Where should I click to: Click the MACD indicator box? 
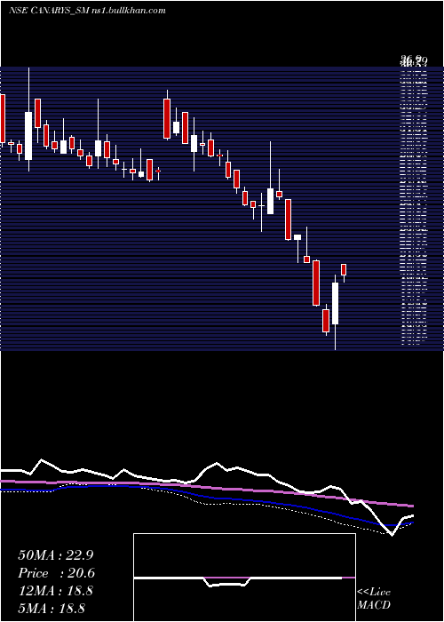(x=244, y=578)
